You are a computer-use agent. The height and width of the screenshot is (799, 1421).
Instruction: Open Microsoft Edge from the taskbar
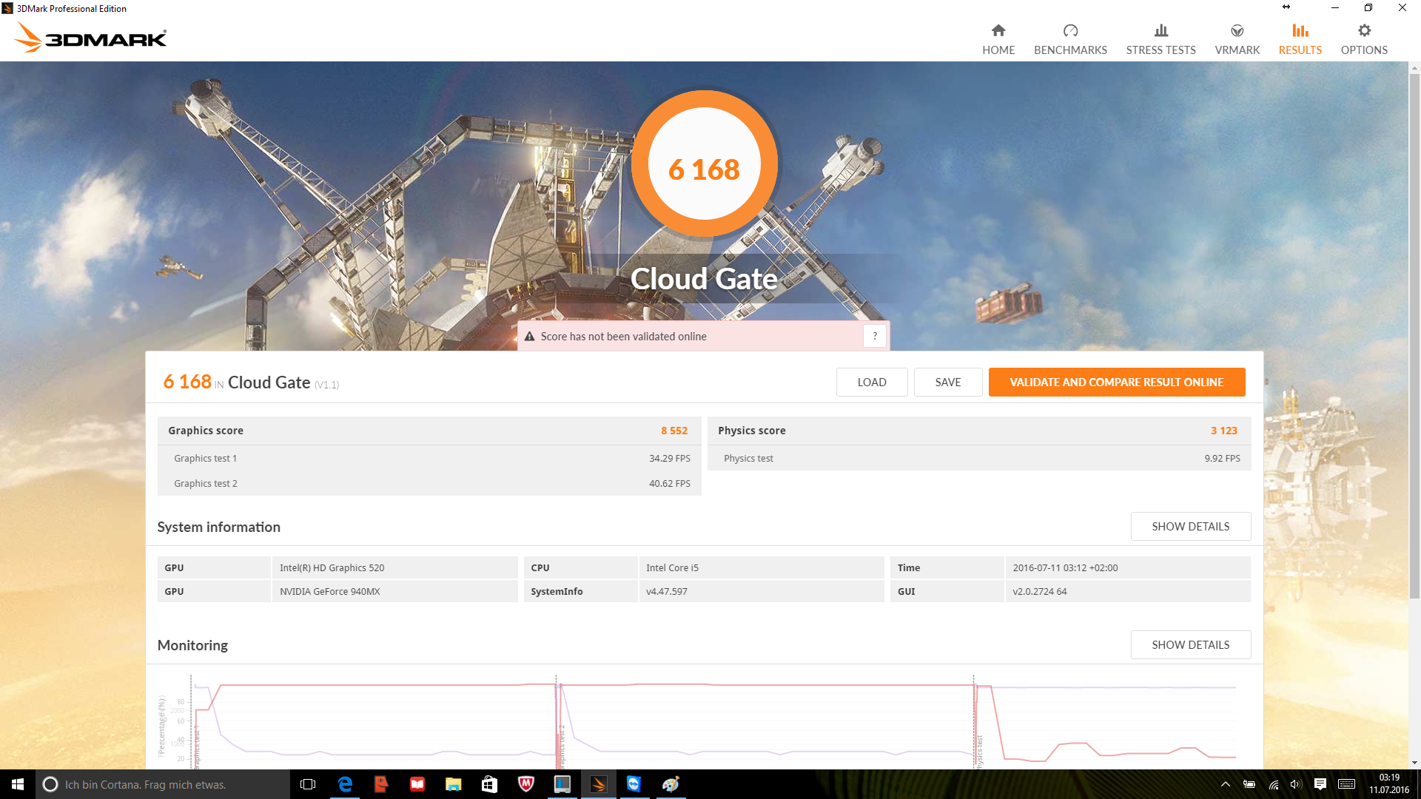(x=345, y=784)
